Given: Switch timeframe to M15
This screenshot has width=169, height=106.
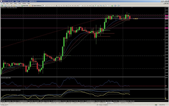Looking at the screenshot, I should pos(75,6).
